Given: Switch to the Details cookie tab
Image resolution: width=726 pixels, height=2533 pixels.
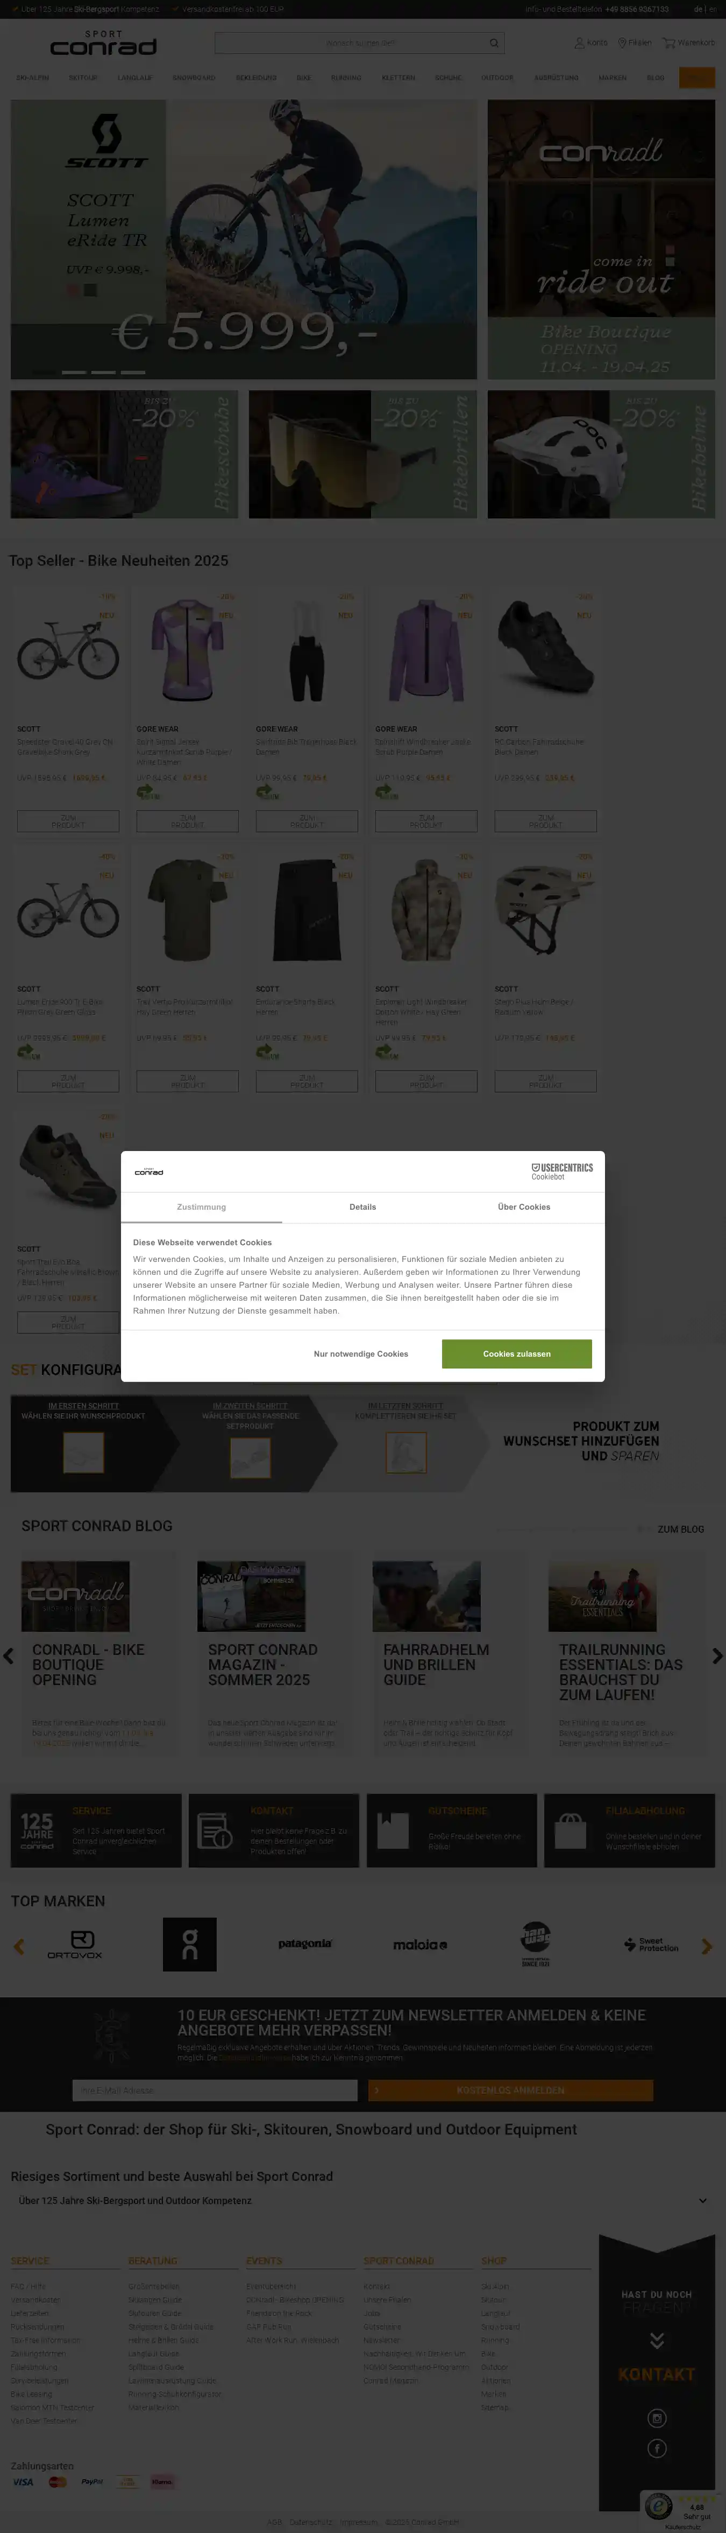Looking at the screenshot, I should click(362, 1206).
